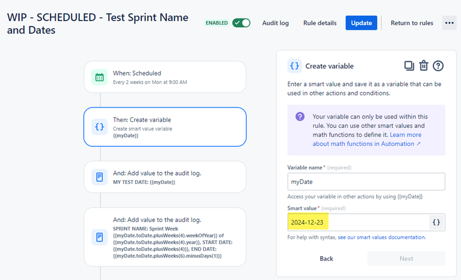Click the document icon of SPRINT NAME step
Viewport: 461px width, 280px height.
coord(99,237)
